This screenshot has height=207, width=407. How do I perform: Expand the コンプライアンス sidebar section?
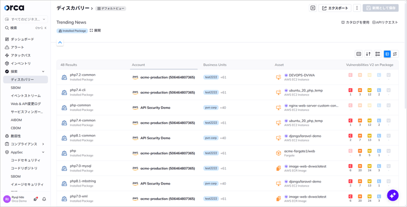(x=43, y=144)
